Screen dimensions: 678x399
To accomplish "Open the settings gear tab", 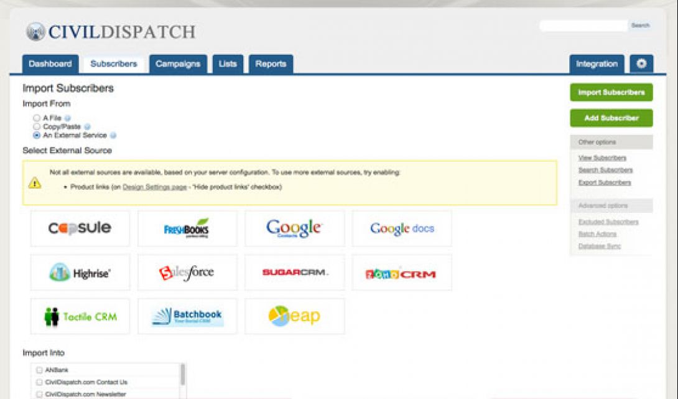I will coord(641,63).
